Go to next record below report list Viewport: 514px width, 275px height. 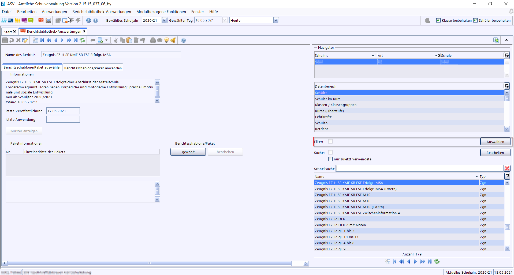[x=415, y=262]
